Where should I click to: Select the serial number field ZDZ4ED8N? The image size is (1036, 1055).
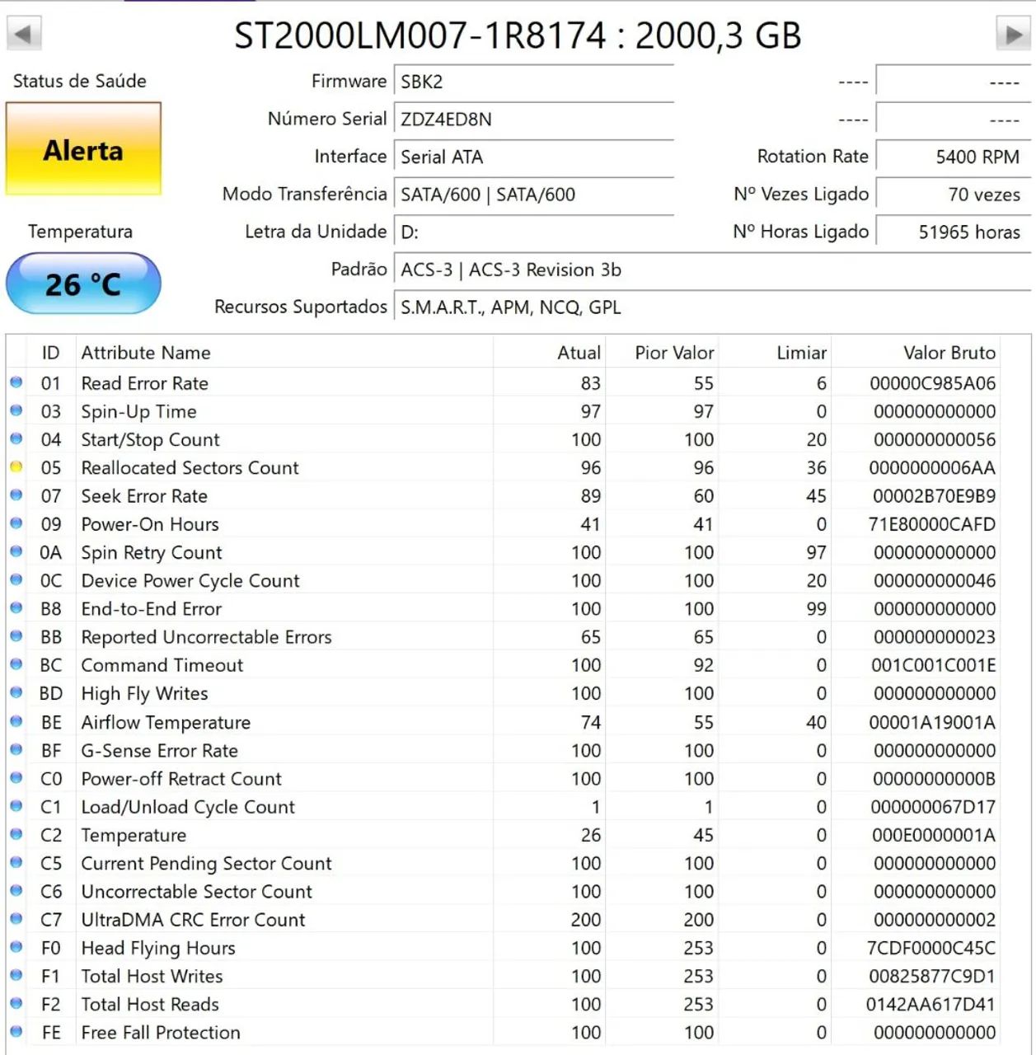click(534, 120)
